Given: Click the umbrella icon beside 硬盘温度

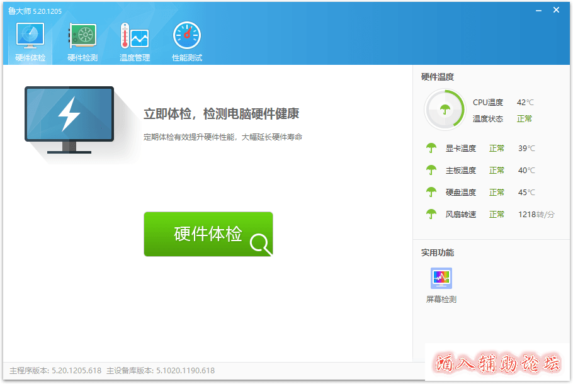Looking at the screenshot, I should tap(431, 192).
